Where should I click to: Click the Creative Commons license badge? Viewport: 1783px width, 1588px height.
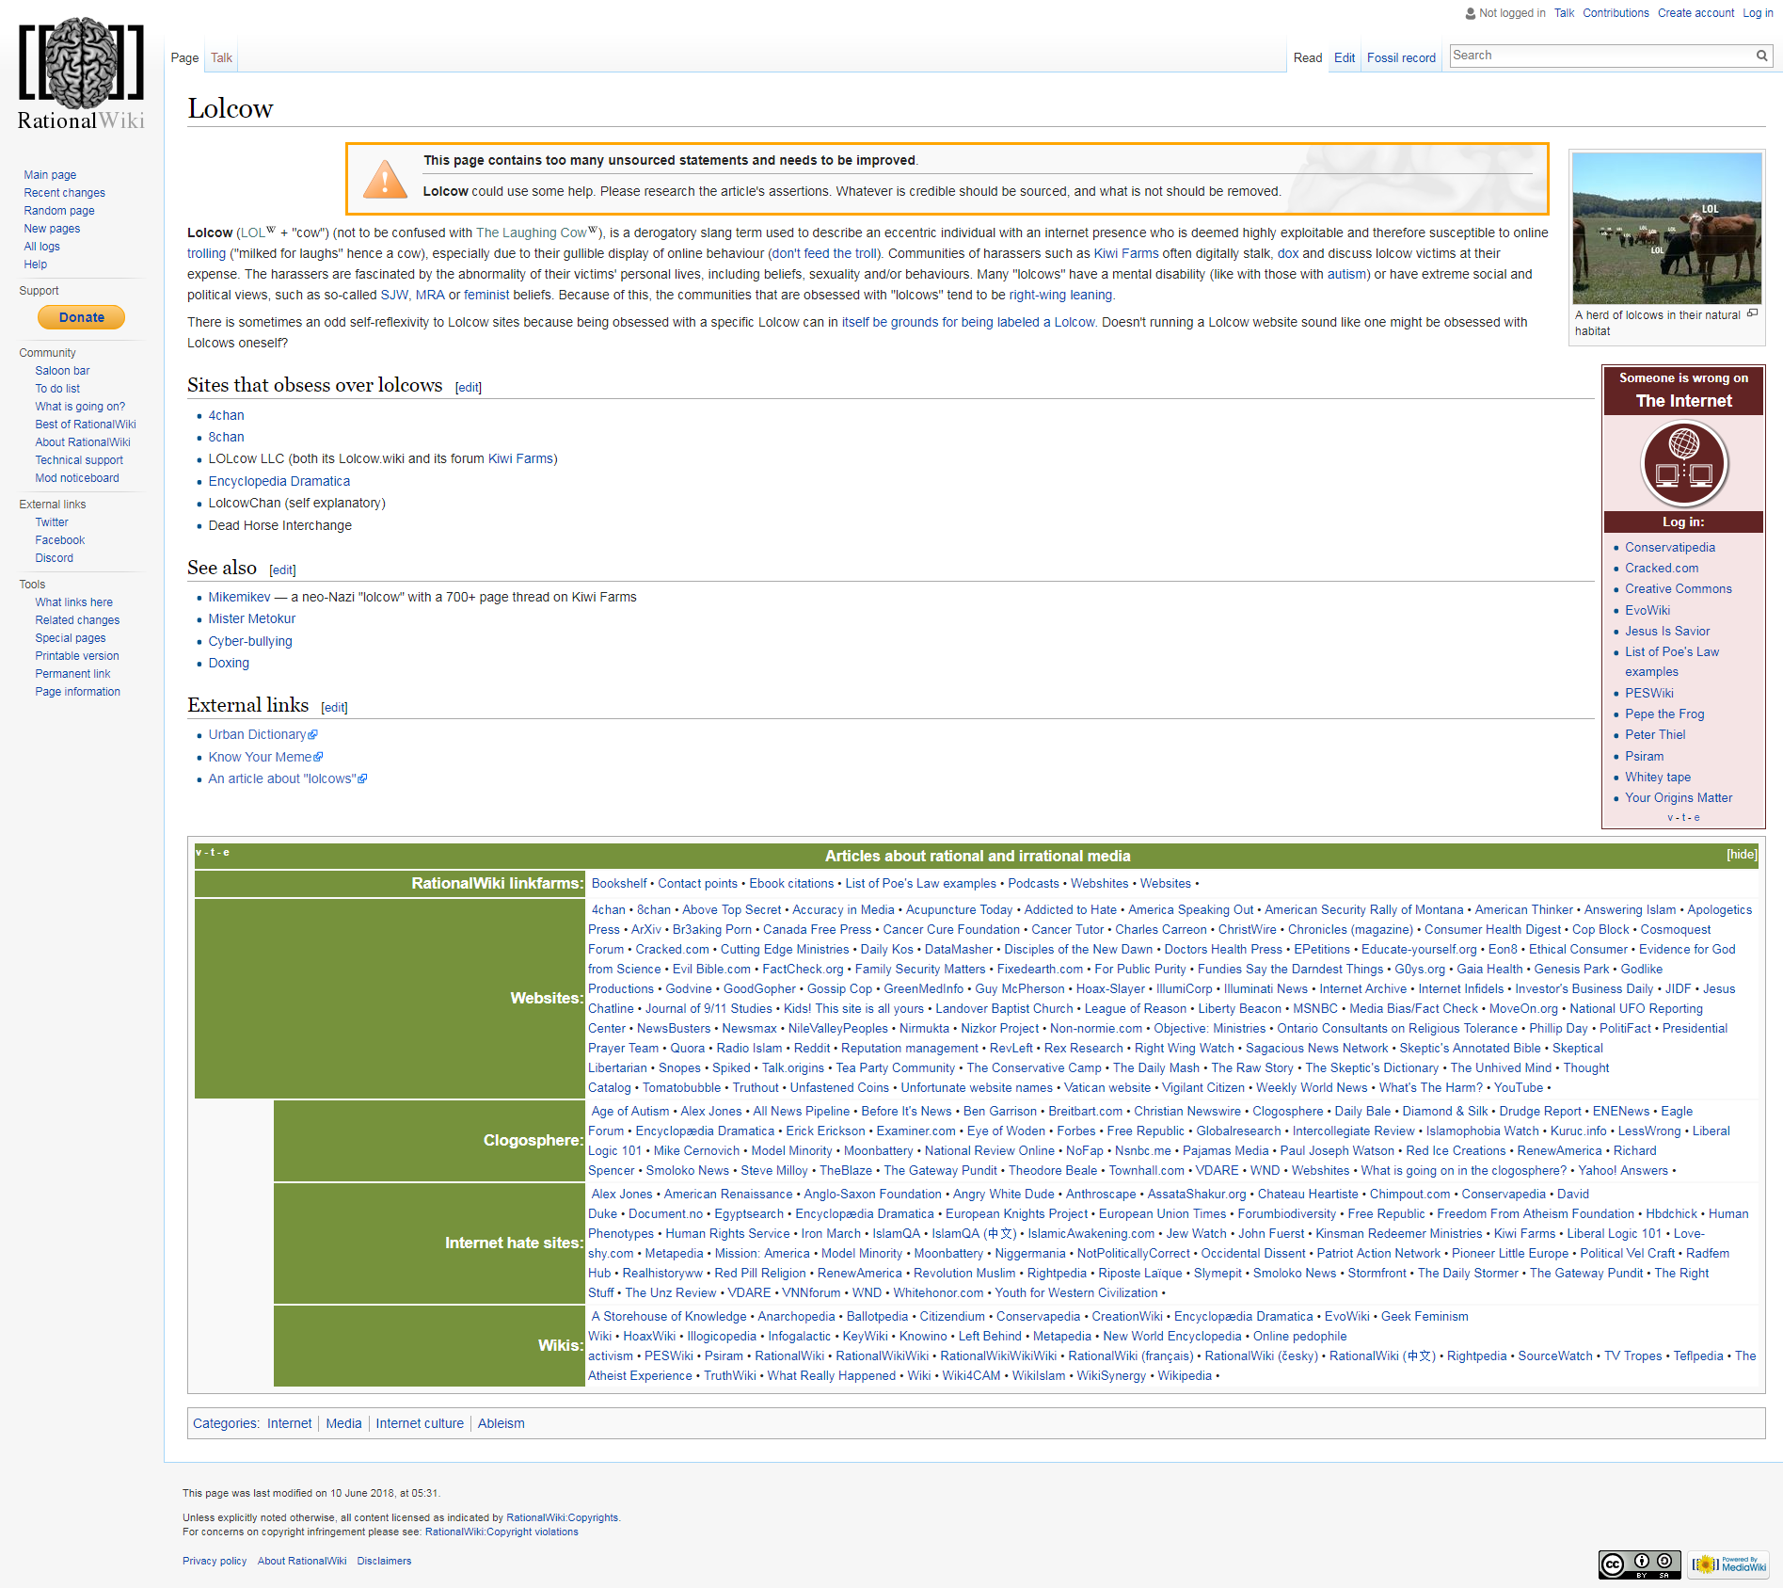pos(1640,1564)
